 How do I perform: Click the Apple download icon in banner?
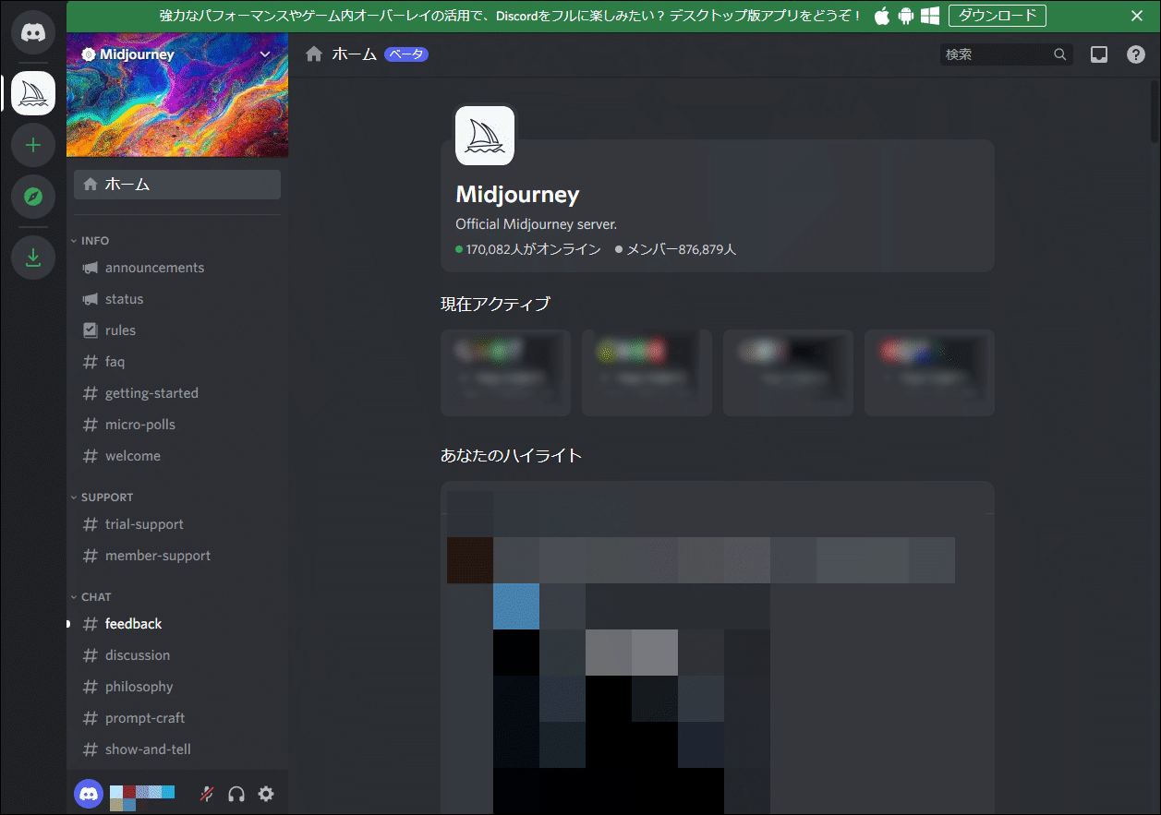pyautogui.click(x=882, y=16)
